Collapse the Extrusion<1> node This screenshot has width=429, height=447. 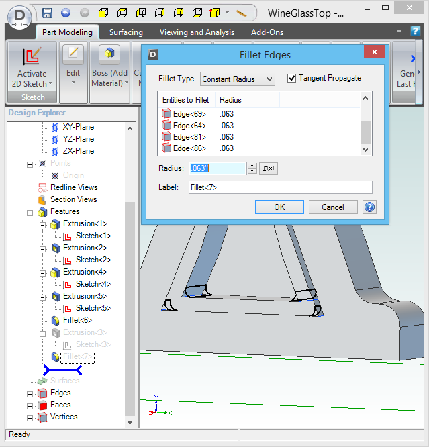click(x=42, y=225)
